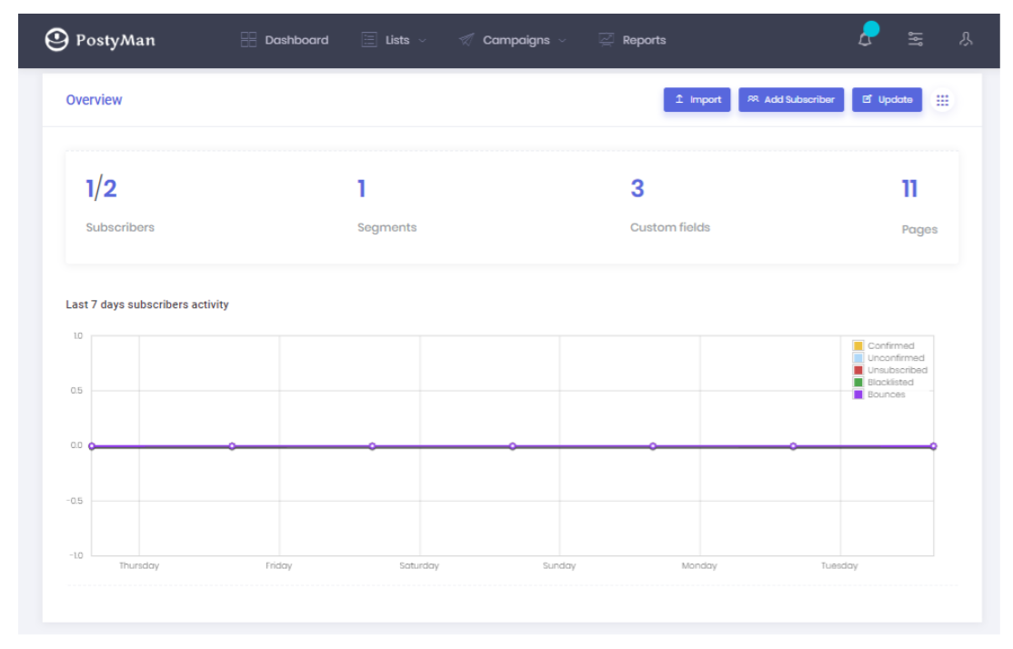Click the PostyMan logo icon
Image resolution: width=1013 pixels, height=649 pixels.
tap(56, 40)
